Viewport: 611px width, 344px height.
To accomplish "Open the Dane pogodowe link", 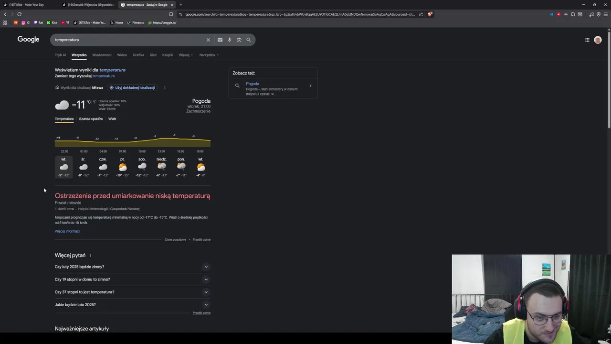I will (x=176, y=239).
